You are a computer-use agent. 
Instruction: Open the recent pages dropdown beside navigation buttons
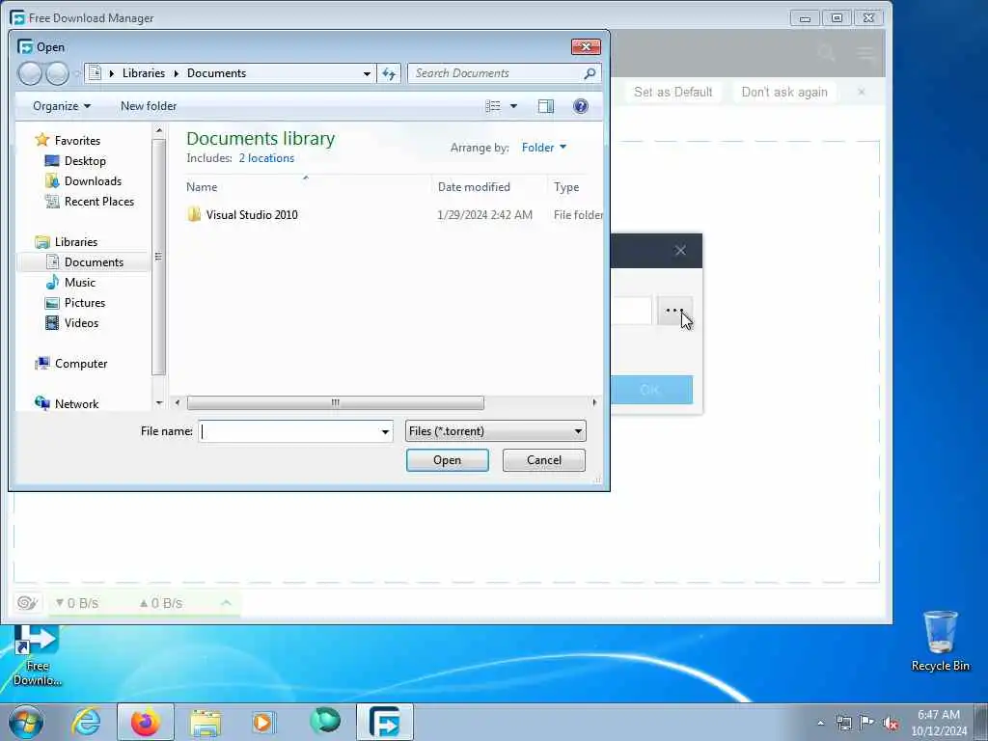pyautogui.click(x=77, y=73)
